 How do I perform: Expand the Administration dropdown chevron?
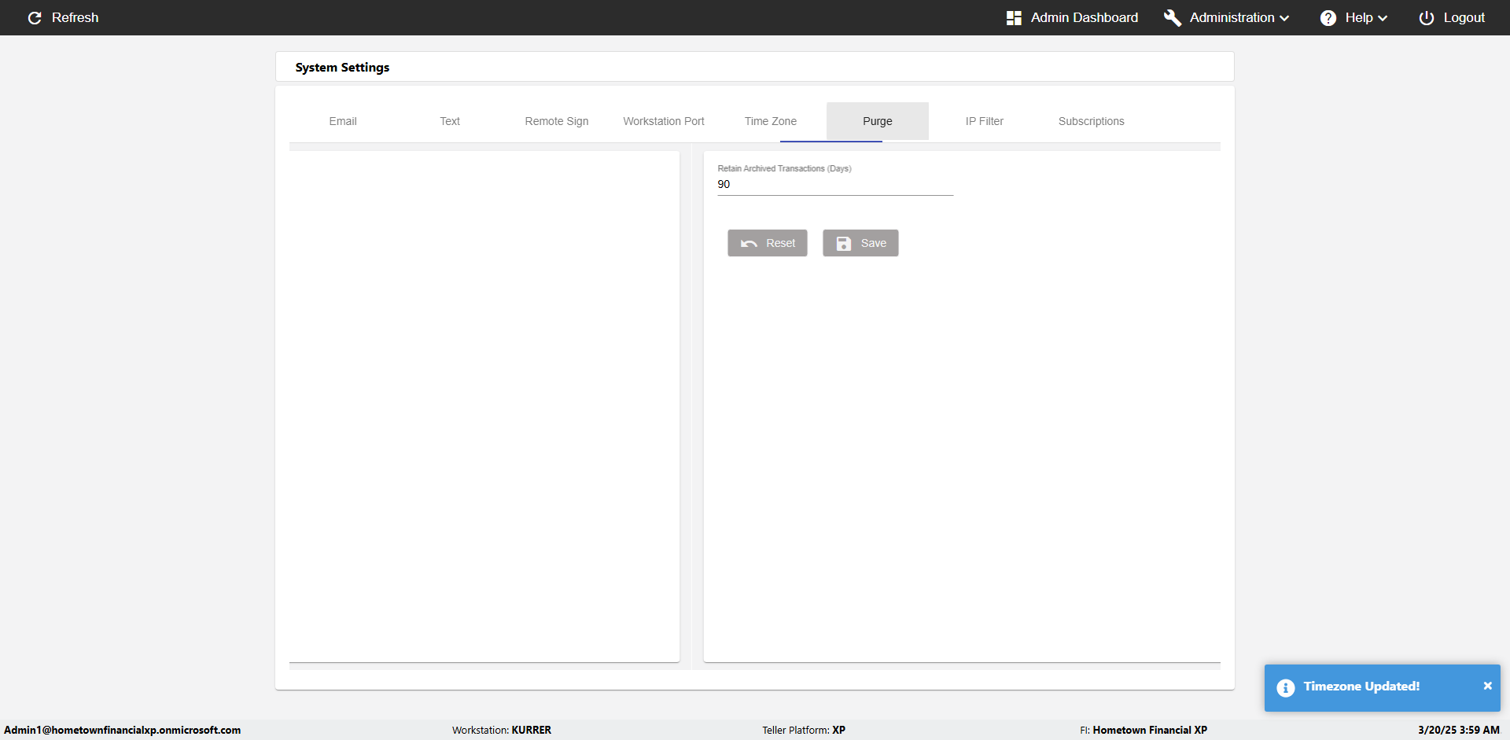tap(1284, 18)
